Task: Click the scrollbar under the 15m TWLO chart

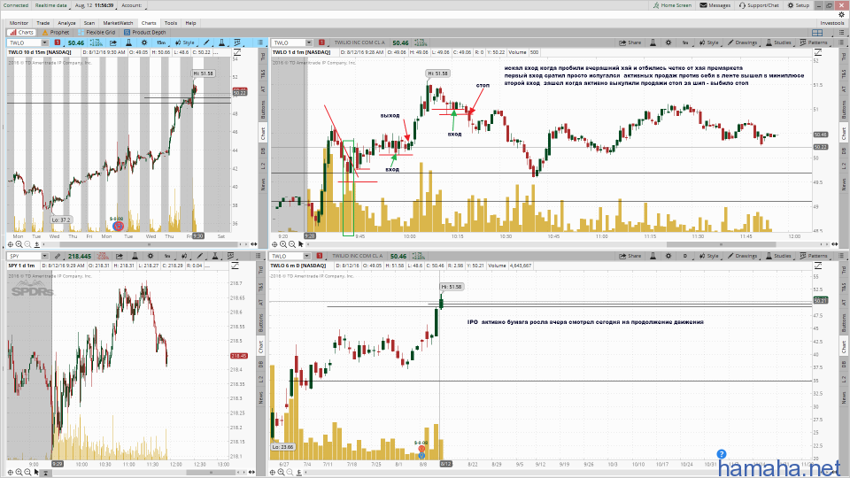Action: coord(149,244)
